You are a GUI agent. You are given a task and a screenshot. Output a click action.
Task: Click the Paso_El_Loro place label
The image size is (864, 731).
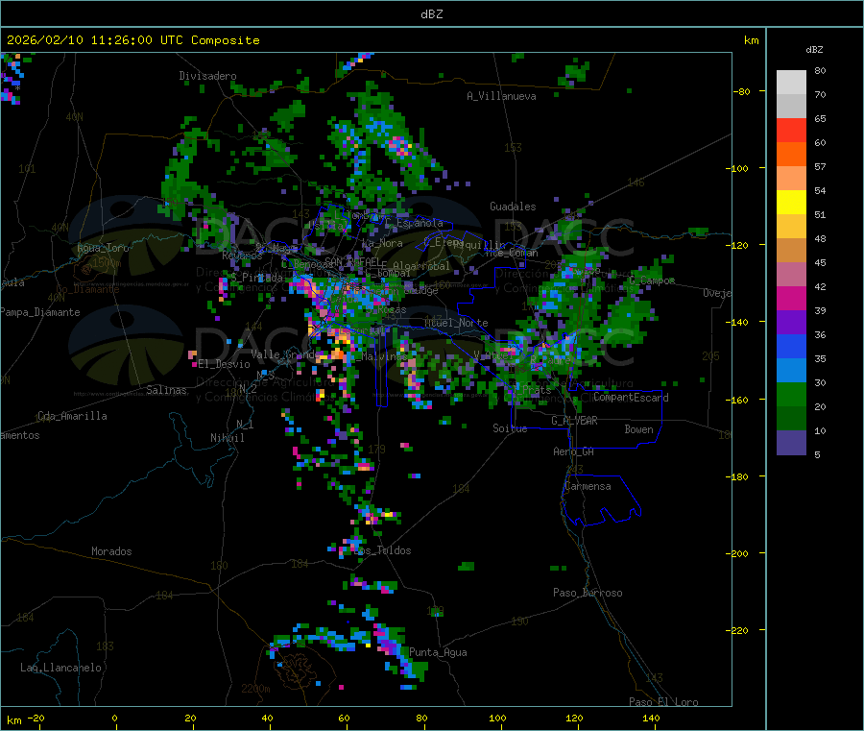(663, 702)
